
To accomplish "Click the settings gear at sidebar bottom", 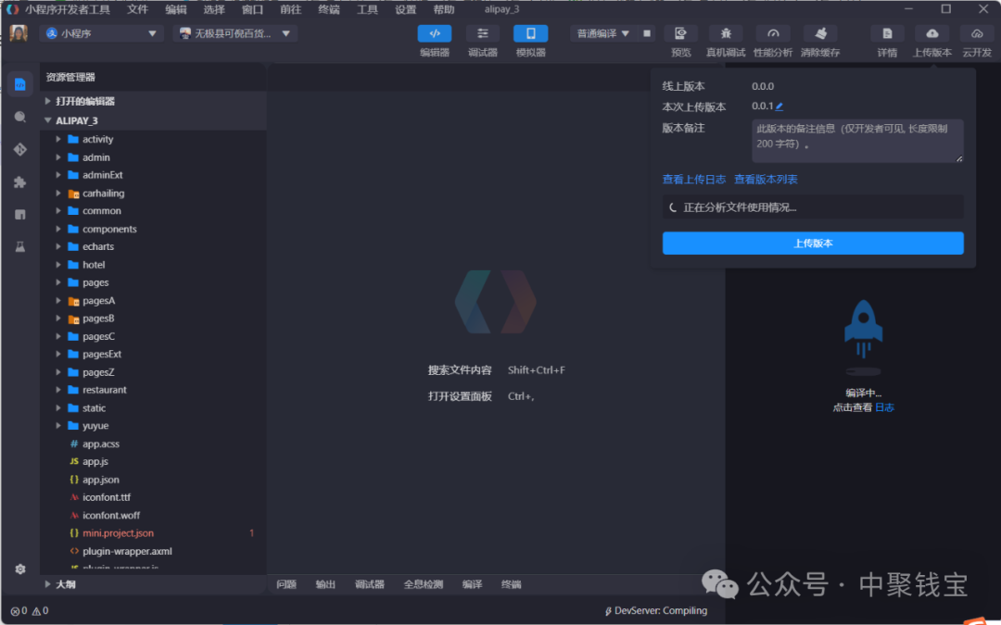I will coord(19,569).
